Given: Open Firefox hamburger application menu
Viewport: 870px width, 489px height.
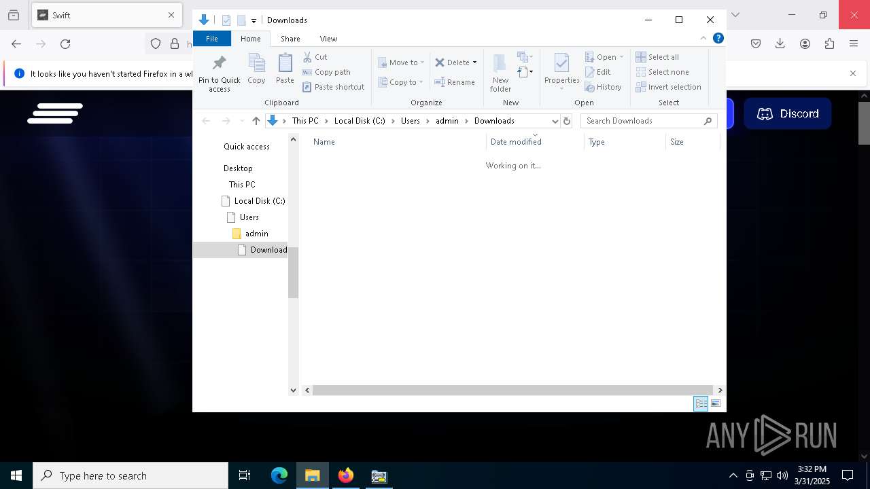Looking at the screenshot, I should 854,44.
